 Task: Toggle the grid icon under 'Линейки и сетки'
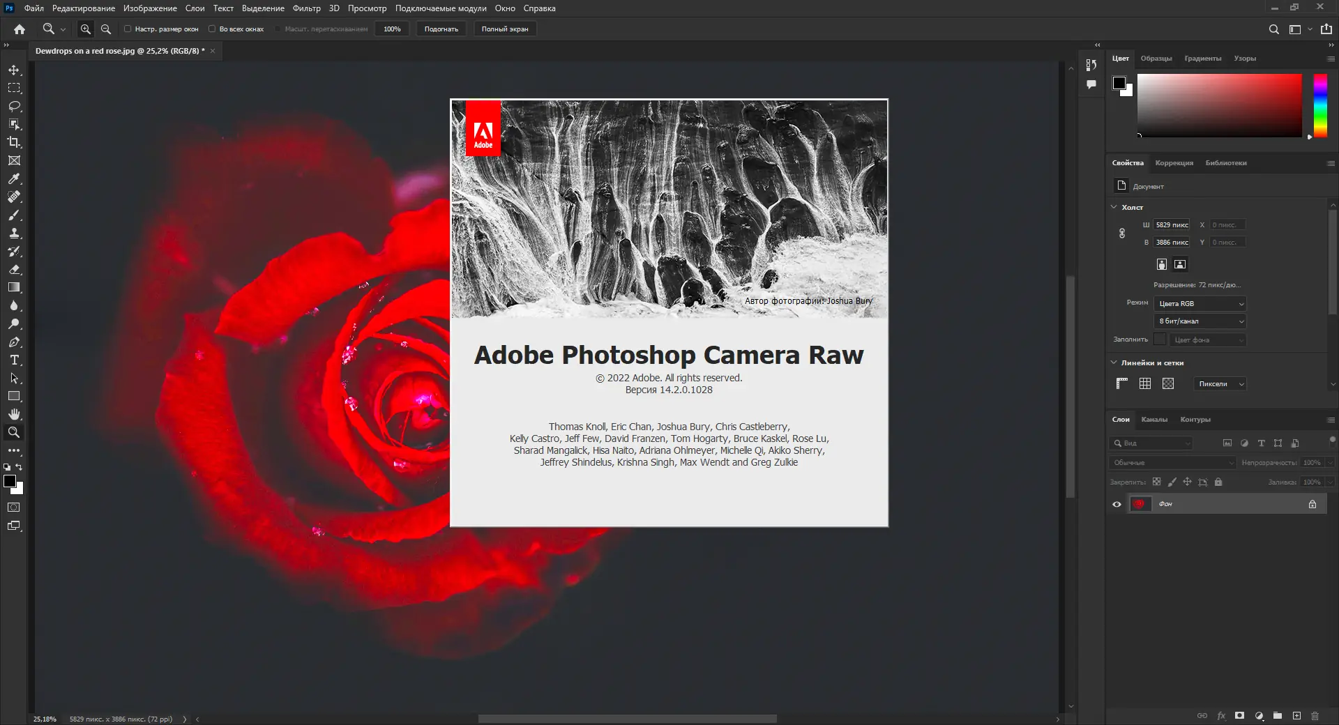[1145, 383]
